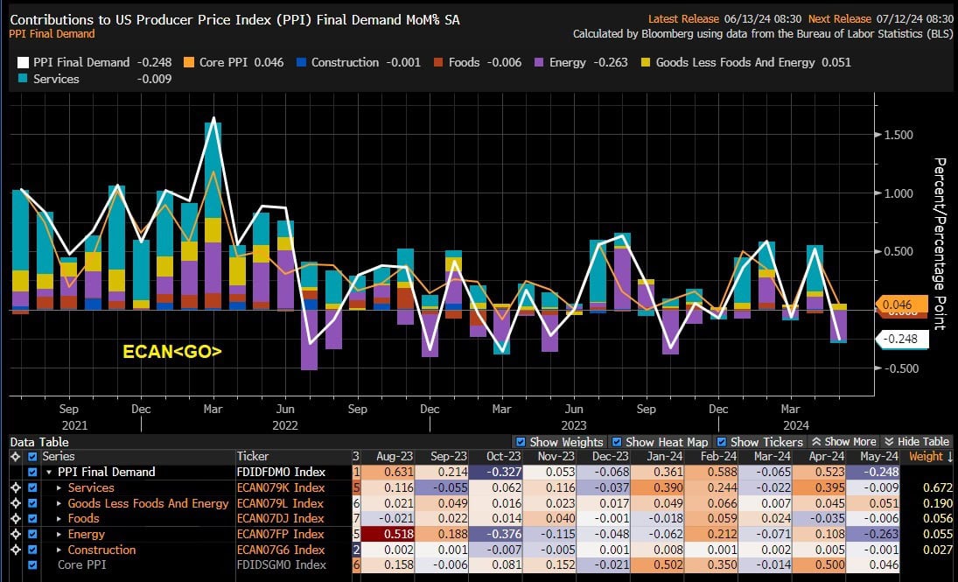
Task: Toggle the Show Weights checkbox
Action: [x=521, y=442]
